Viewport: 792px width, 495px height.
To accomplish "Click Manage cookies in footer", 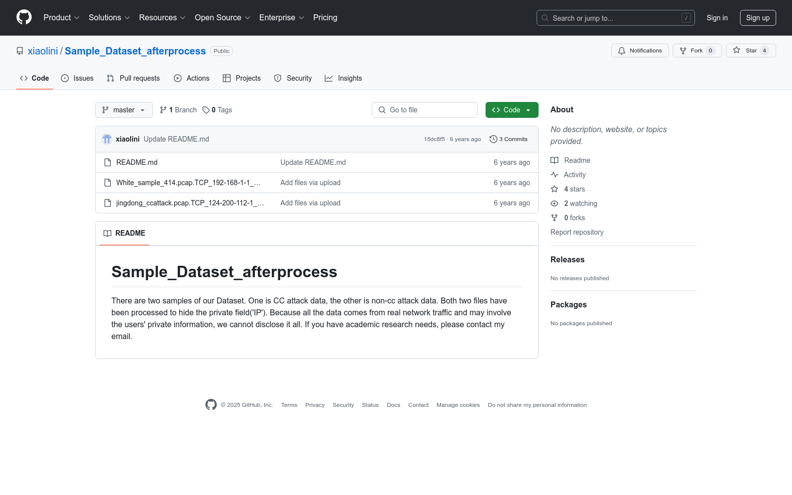I will pyautogui.click(x=458, y=405).
